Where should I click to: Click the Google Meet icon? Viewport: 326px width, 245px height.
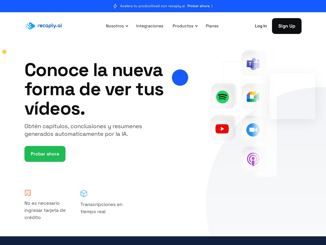click(x=253, y=97)
